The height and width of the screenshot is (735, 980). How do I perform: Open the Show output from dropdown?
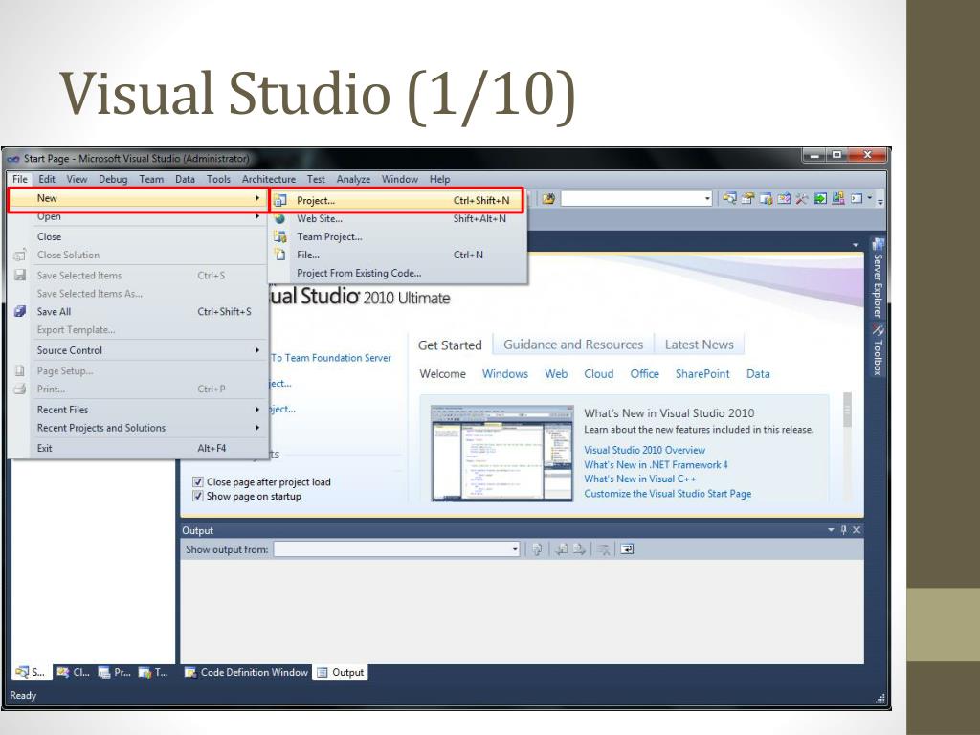coord(515,549)
